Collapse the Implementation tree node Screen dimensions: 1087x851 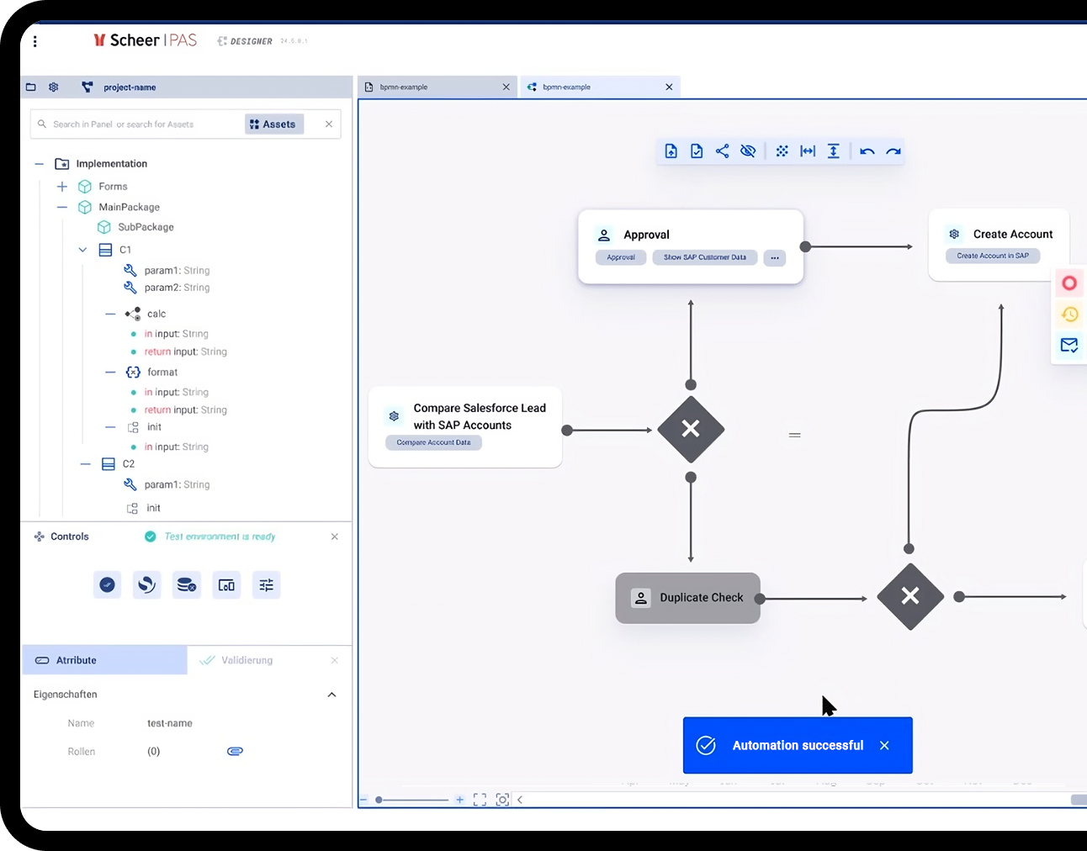(38, 163)
